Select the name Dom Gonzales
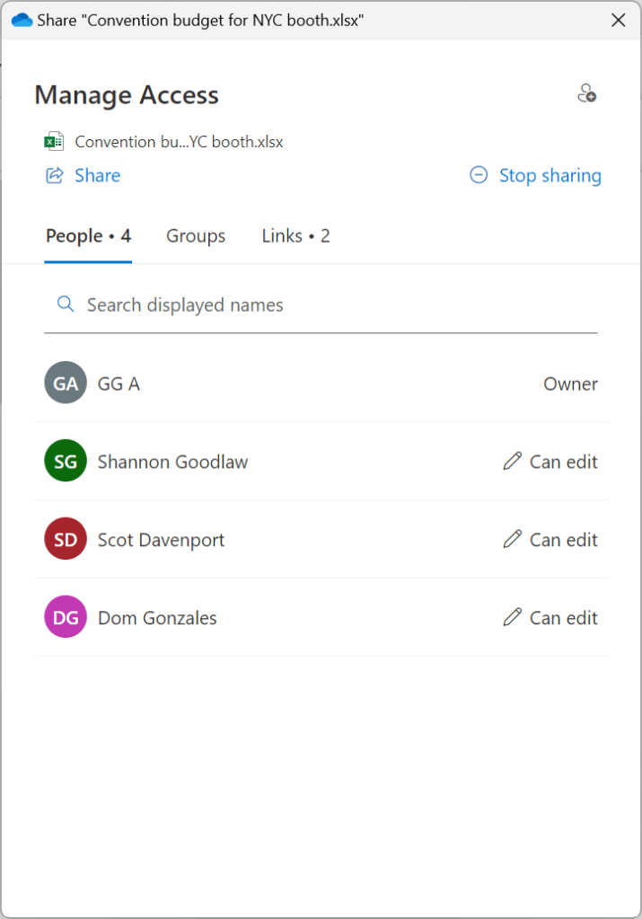This screenshot has height=919, width=642. point(157,618)
